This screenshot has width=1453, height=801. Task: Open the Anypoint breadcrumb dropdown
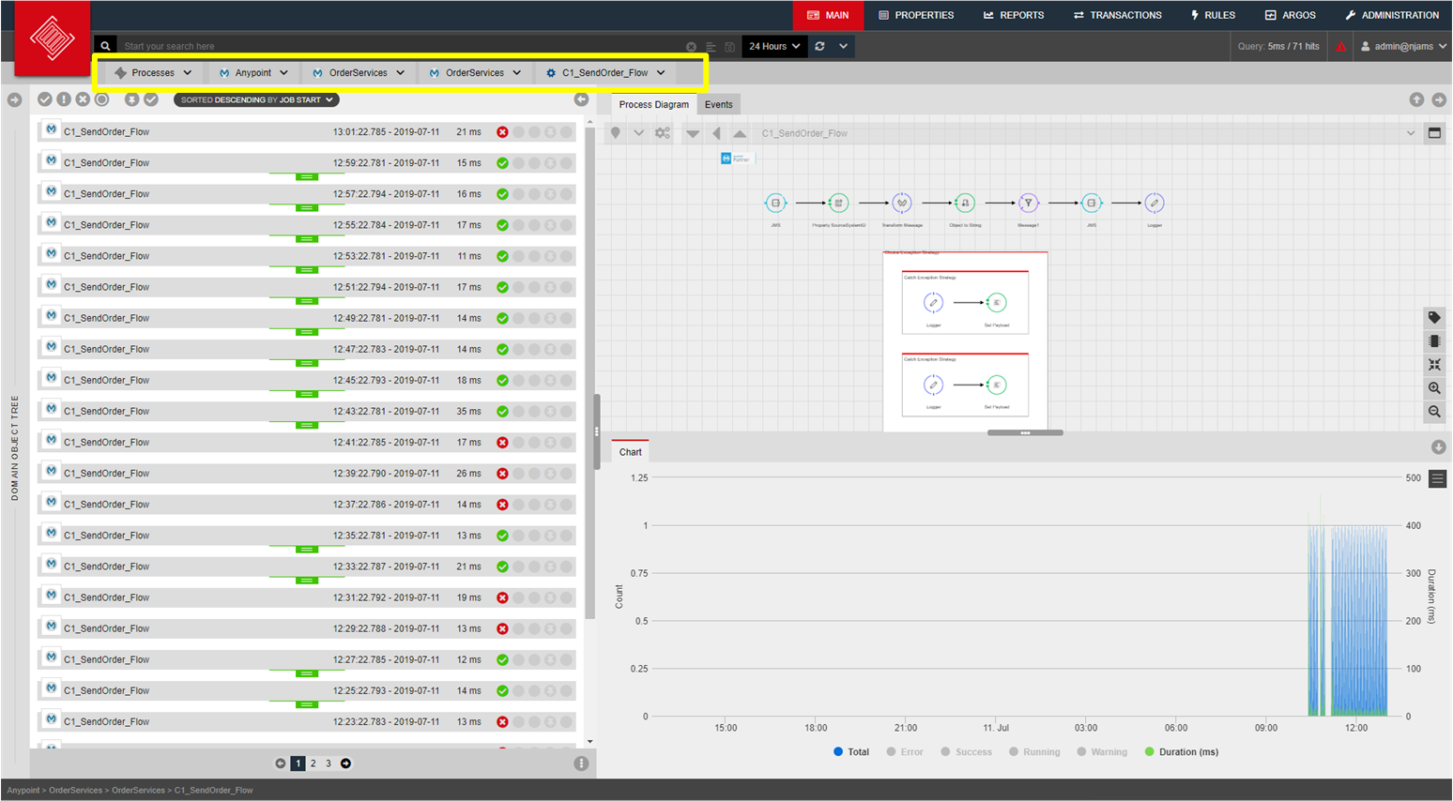pyautogui.click(x=253, y=72)
